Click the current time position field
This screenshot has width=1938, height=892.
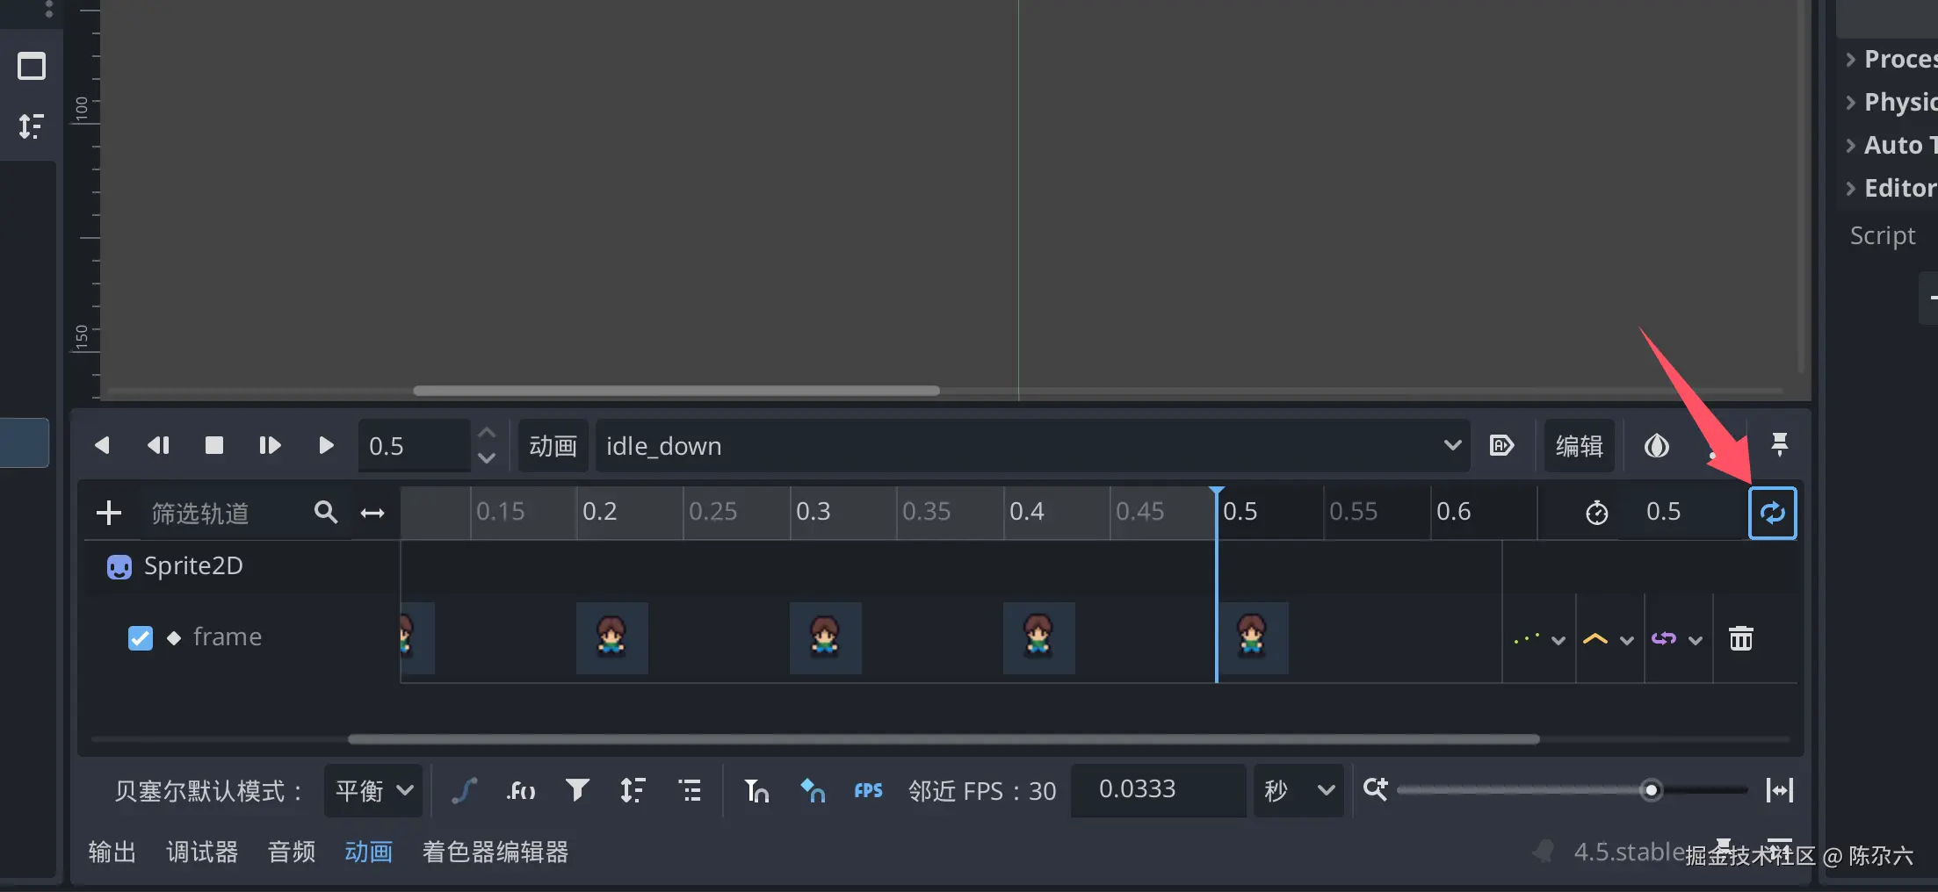tap(415, 446)
